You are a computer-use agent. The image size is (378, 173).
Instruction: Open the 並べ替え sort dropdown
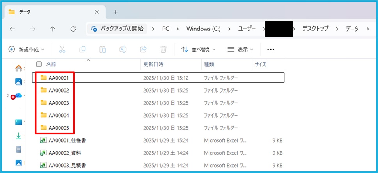(x=198, y=50)
